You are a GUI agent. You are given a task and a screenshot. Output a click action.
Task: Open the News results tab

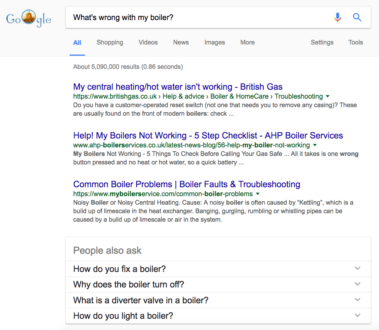(x=181, y=43)
